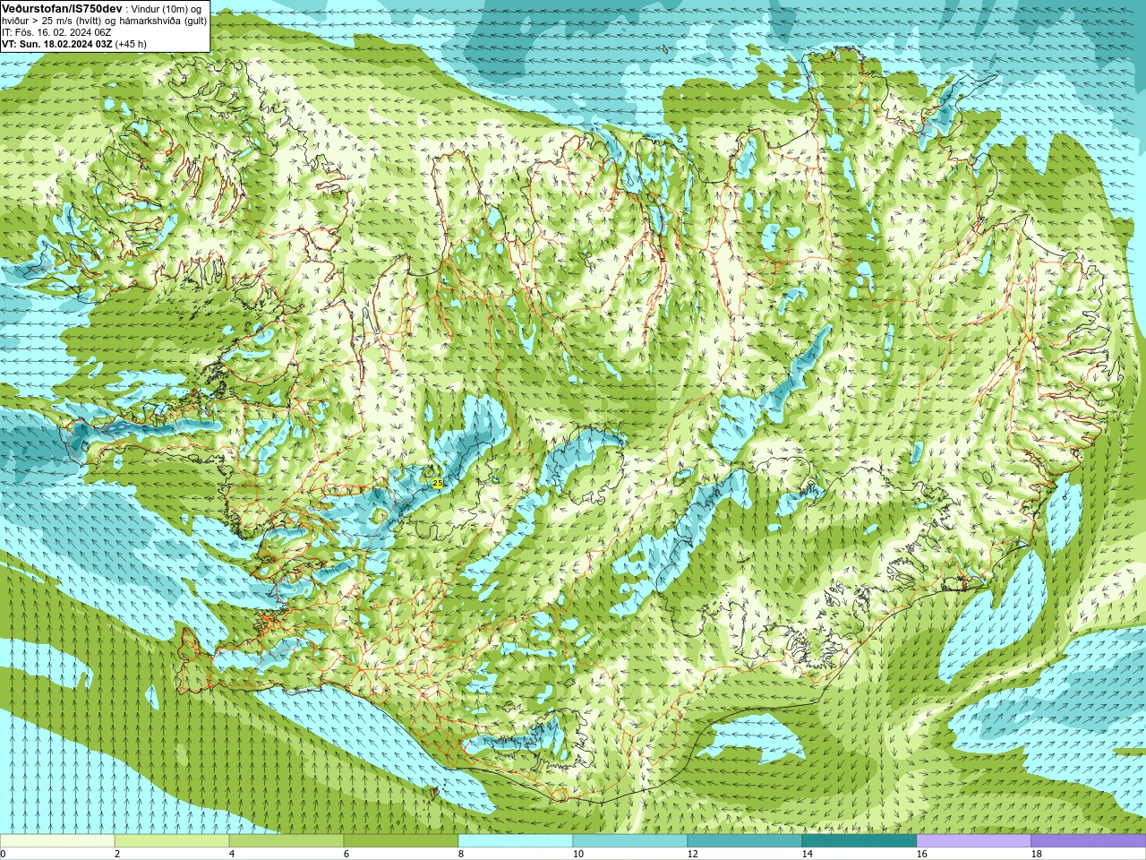Click the IT: Fös. 16. 02. 2024 06Z line

(x=56, y=32)
